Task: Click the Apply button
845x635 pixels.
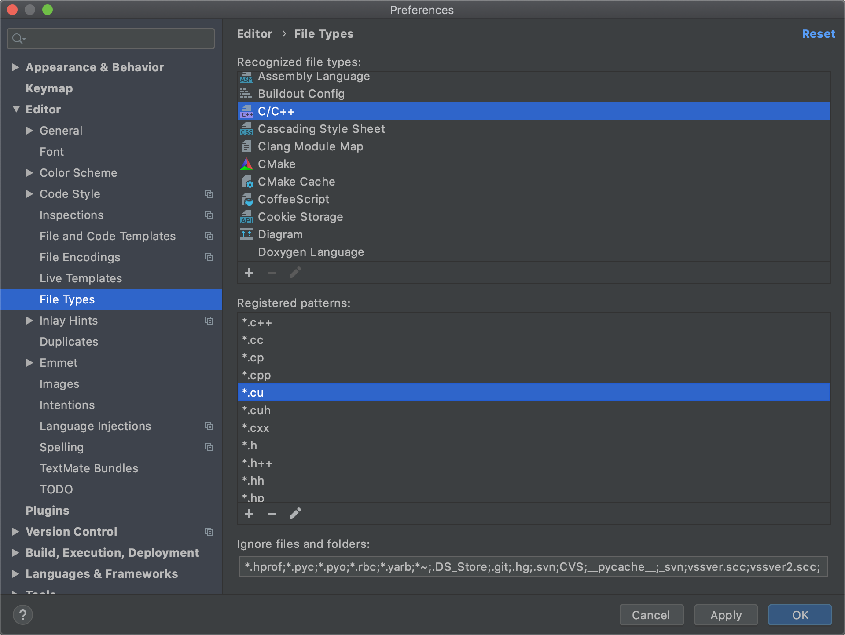Action: [x=726, y=615]
